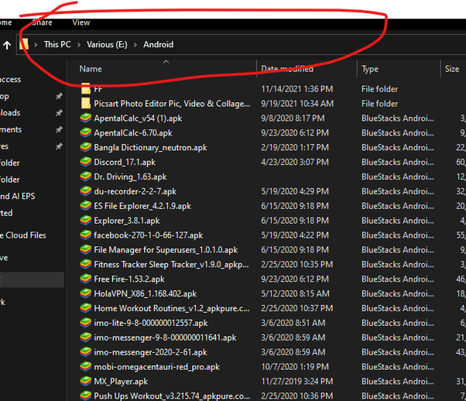Image resolution: width=466 pixels, height=401 pixels.
Task: Select highlighted drive item in navigation pane
Action: click(x=32, y=279)
